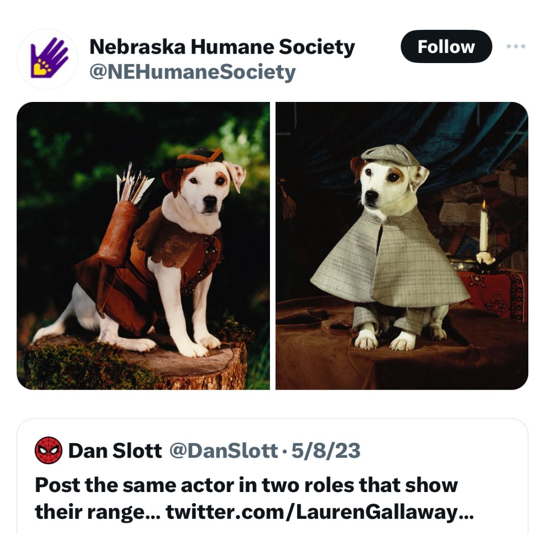Click the 5/8/23 quoted tweet date
Image resolution: width=545 pixels, height=545 pixels.
pyautogui.click(x=325, y=451)
